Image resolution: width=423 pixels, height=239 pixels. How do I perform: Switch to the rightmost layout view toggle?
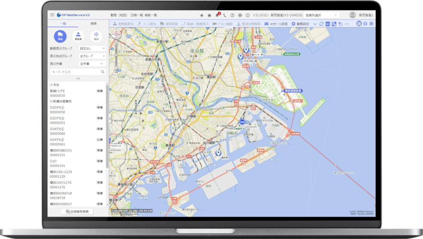point(371,23)
